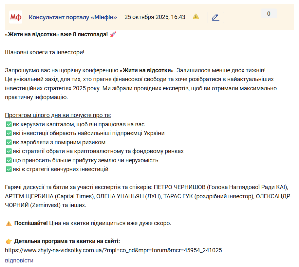Click the warning emoji before «Поспішайте!»
299x267 pixels.
pos(9,223)
